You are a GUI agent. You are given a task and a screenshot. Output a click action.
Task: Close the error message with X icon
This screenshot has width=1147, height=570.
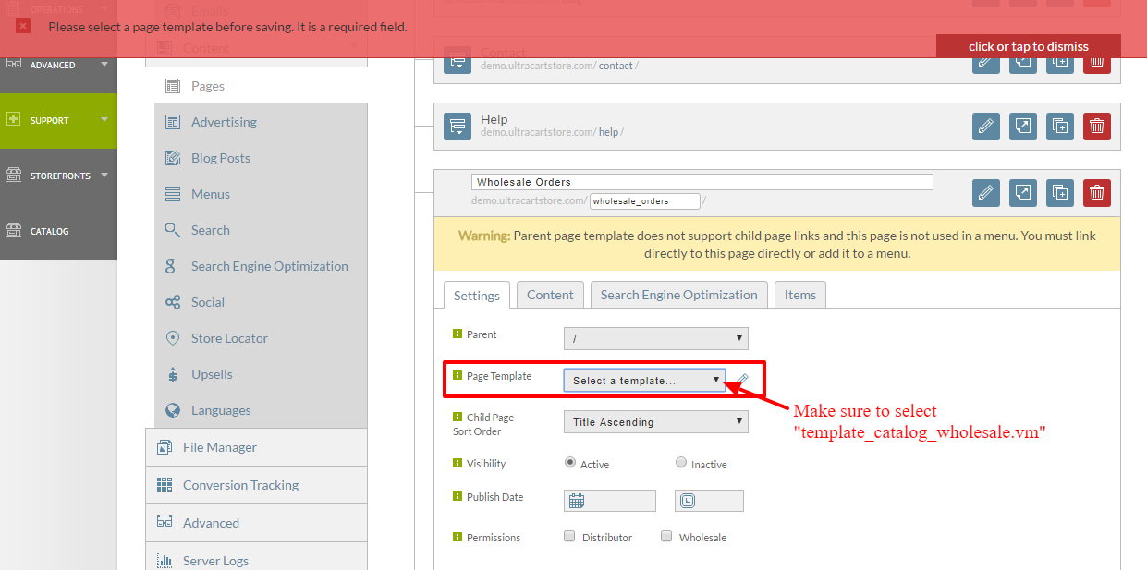click(23, 26)
